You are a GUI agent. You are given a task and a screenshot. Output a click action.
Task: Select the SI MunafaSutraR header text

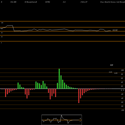(x=31, y=2)
